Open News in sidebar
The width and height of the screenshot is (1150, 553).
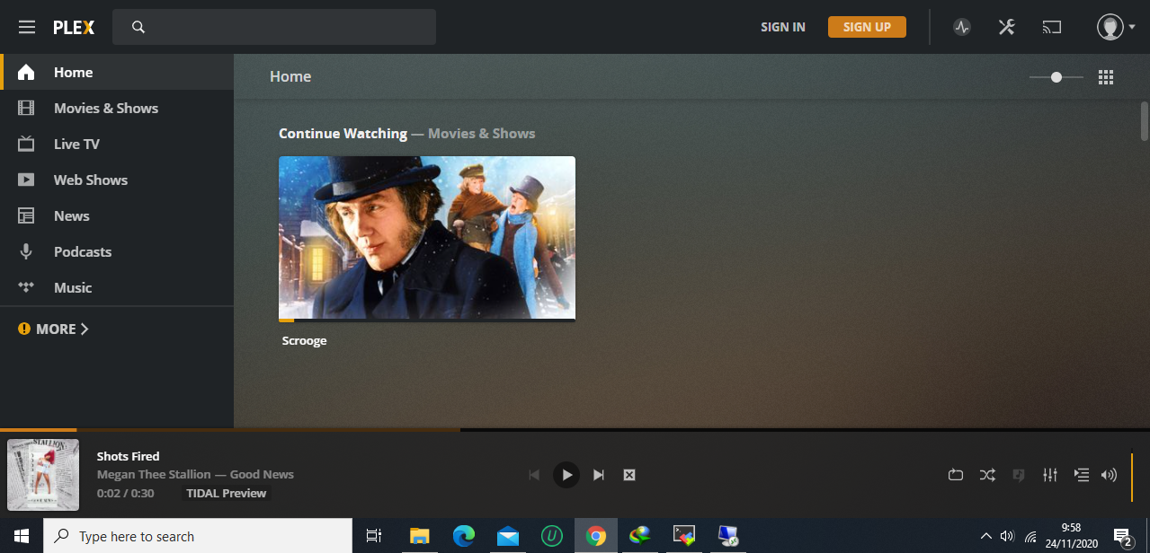coord(117,215)
